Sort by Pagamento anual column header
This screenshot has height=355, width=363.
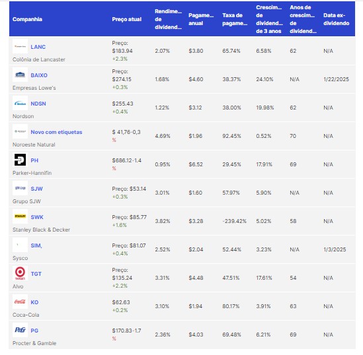(x=201, y=19)
